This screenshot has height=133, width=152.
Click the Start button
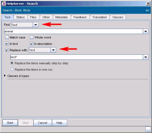[x=10, y=123]
